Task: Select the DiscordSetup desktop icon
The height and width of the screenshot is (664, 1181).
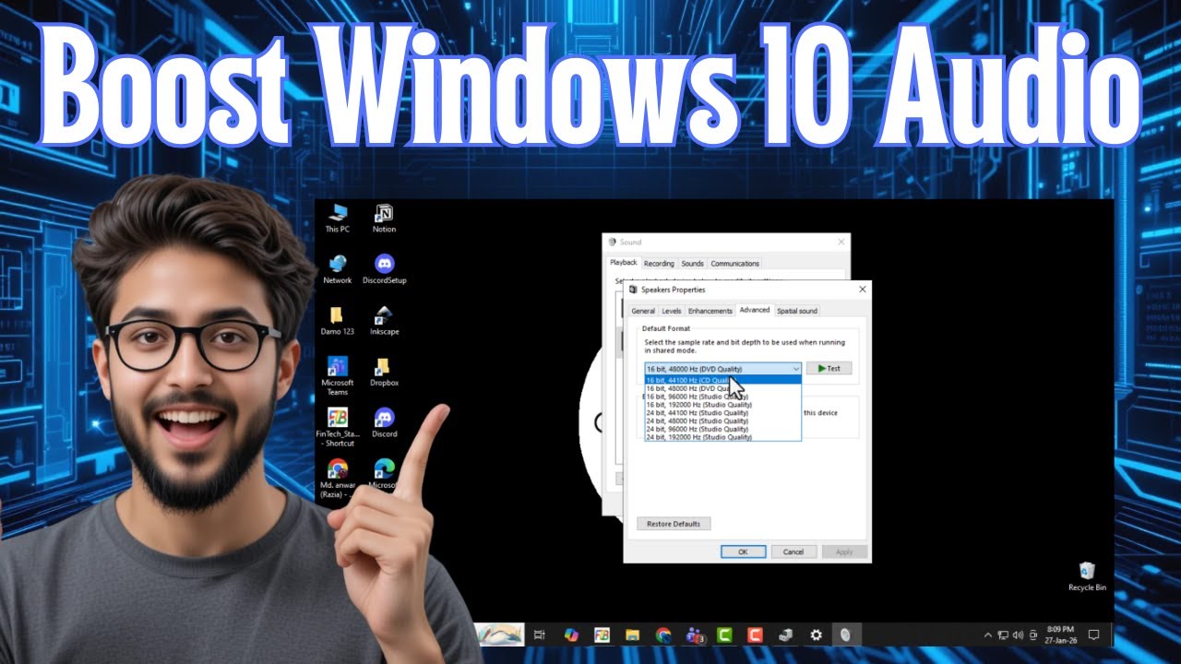Action: [384, 268]
